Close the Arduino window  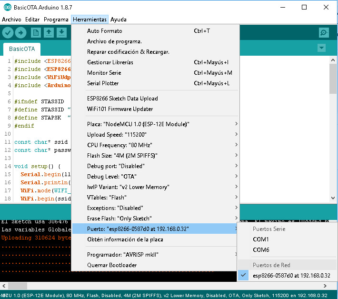[326, 7]
